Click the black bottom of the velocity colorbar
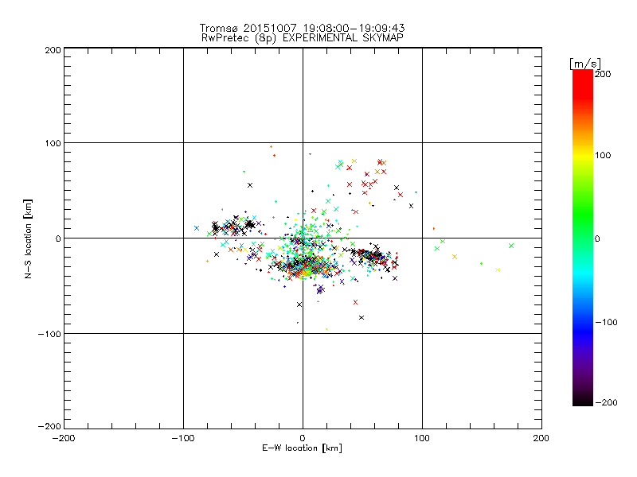Viewport: 637px width, 477px height. click(583, 400)
